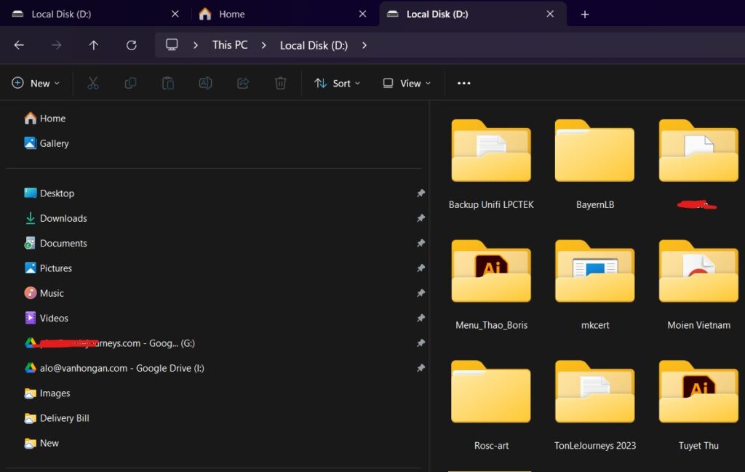
Task: Click the Rename icon in toolbar
Action: pyautogui.click(x=206, y=84)
